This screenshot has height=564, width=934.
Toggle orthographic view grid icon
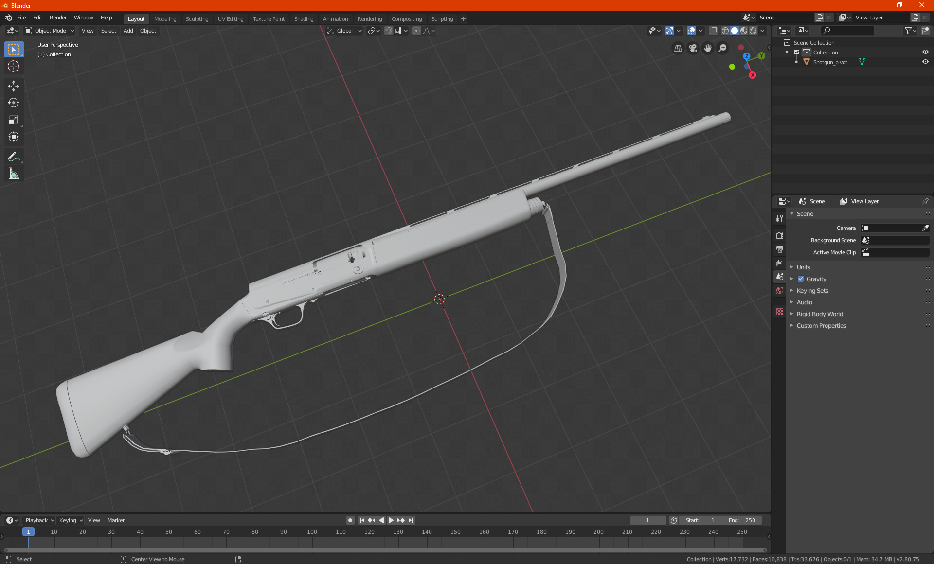pyautogui.click(x=678, y=48)
